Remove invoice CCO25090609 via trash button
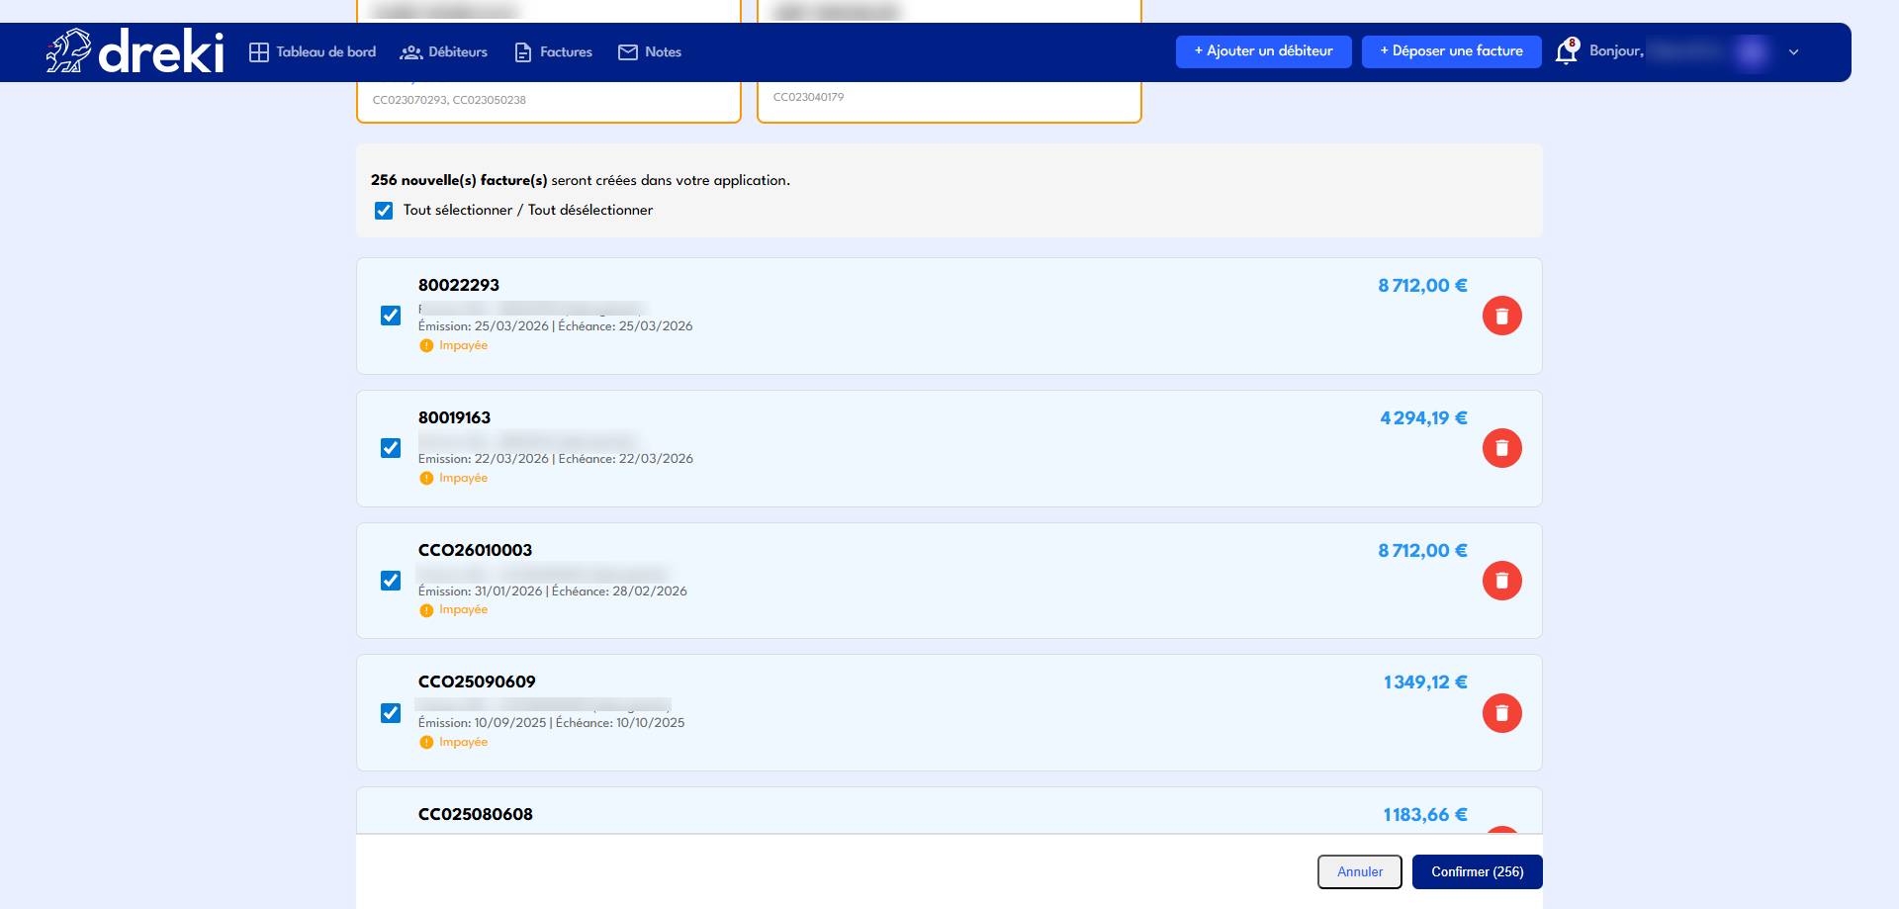Screen dimensions: 1899x909 click(x=1501, y=713)
